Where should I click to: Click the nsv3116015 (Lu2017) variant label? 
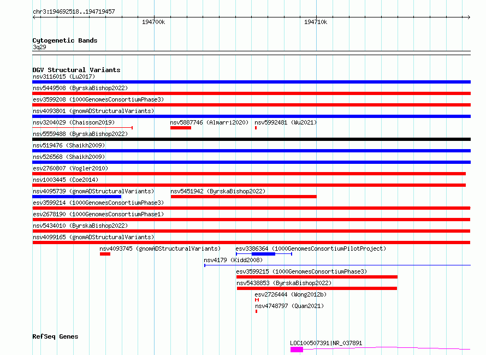[64, 76]
